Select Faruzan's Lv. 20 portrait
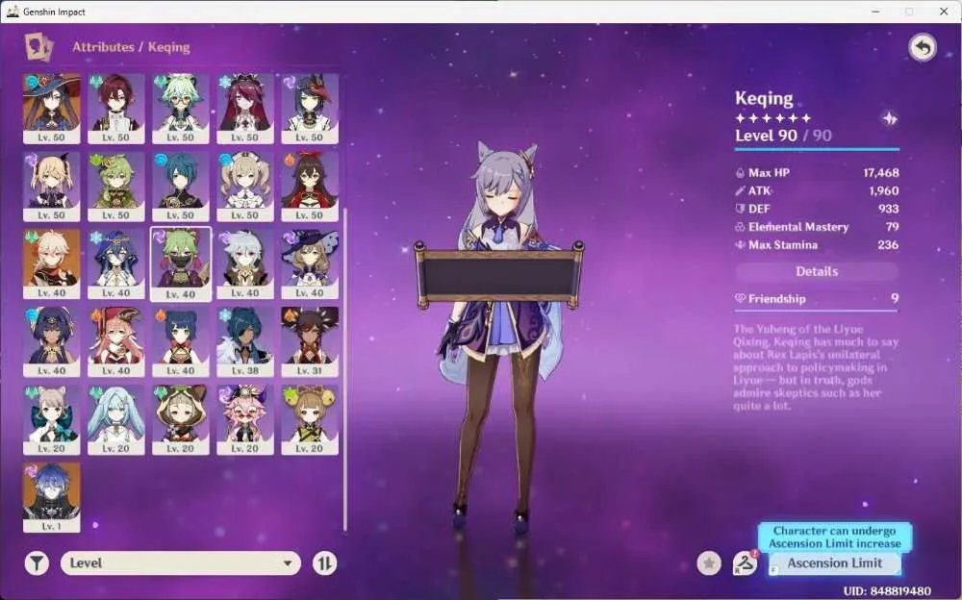 click(116, 419)
